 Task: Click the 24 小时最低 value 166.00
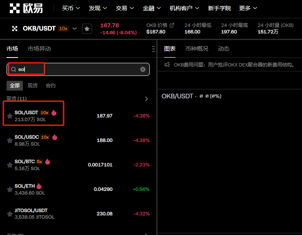click(x=192, y=32)
